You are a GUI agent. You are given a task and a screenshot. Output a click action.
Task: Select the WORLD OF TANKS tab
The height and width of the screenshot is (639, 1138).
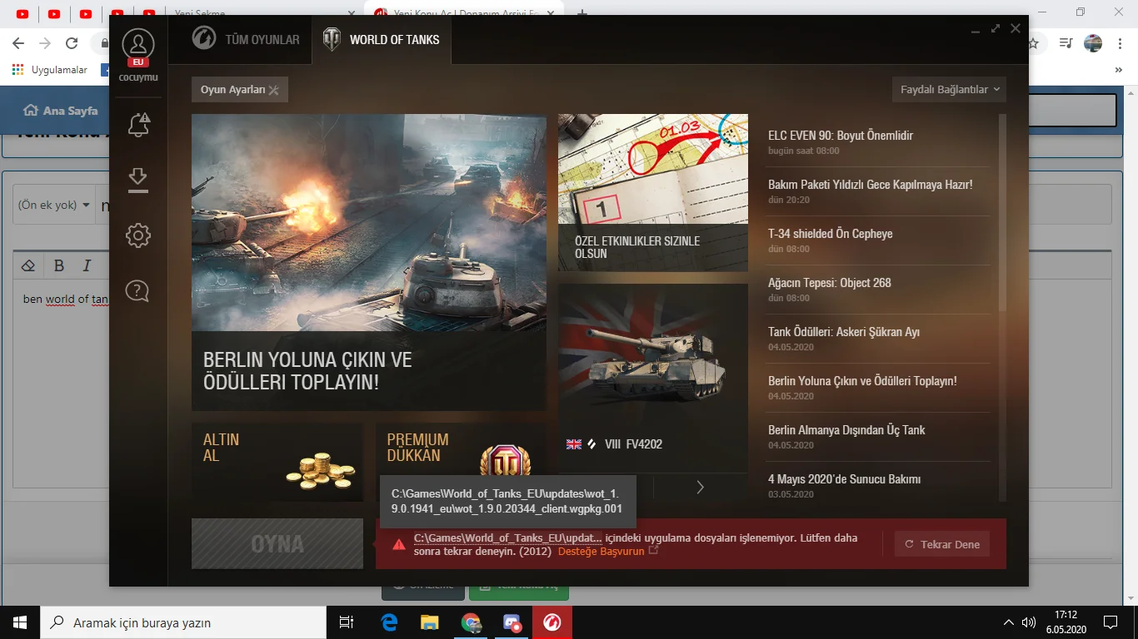[382, 39]
